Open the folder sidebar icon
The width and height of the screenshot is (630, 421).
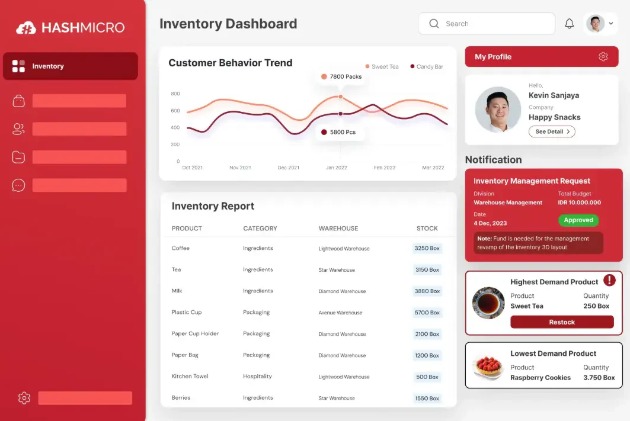pos(18,157)
